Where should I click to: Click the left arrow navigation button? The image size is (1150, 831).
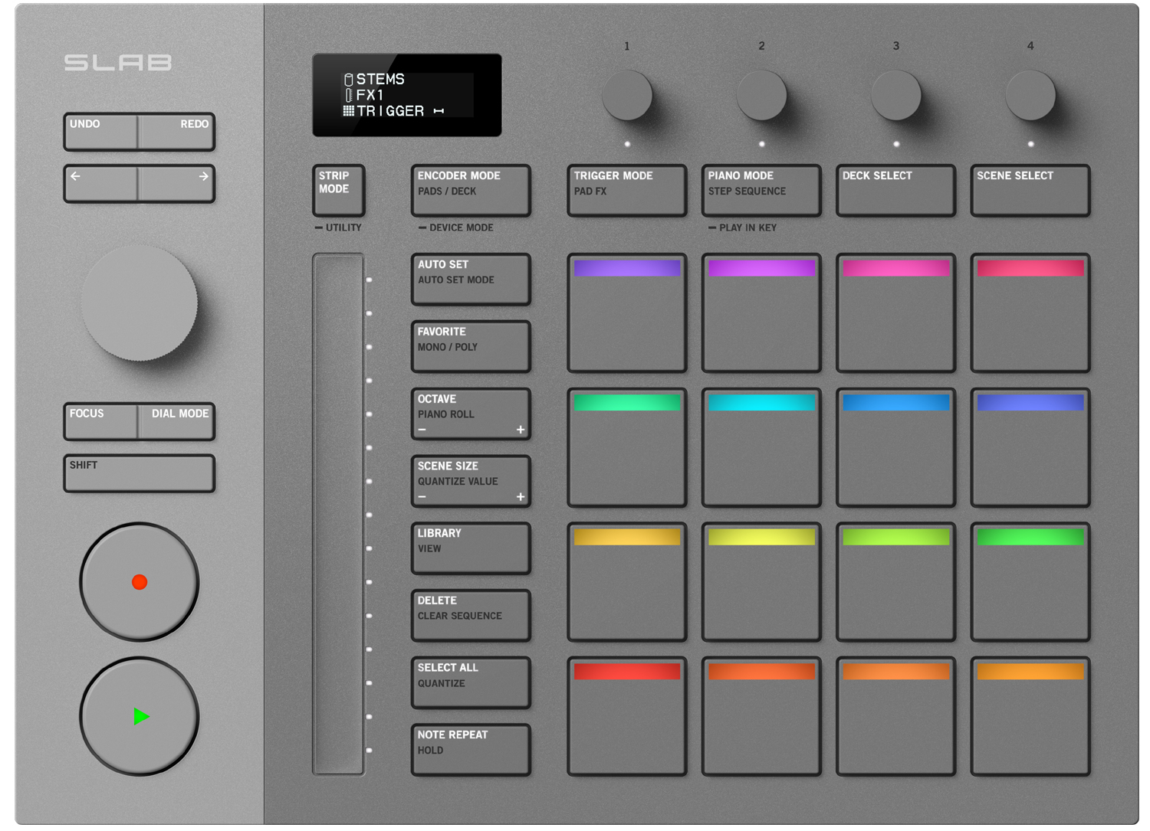pos(101,184)
